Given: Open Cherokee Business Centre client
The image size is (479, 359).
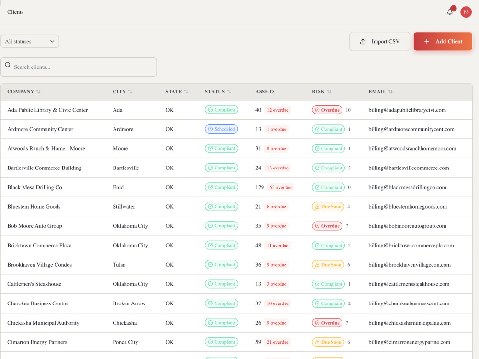Looking at the screenshot, I should pyautogui.click(x=37, y=303).
